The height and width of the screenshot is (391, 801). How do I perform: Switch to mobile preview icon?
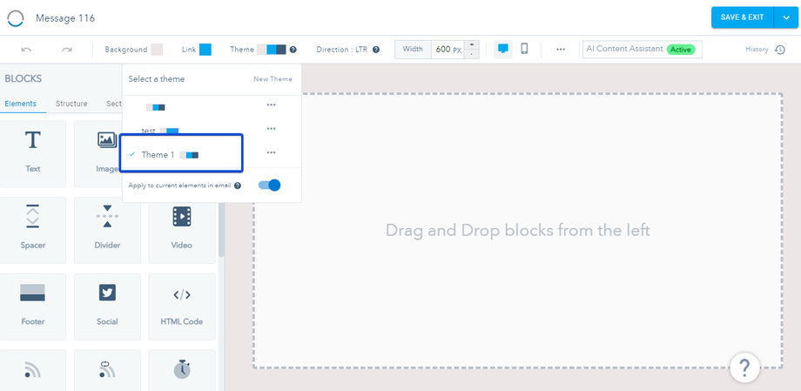pyautogui.click(x=524, y=49)
